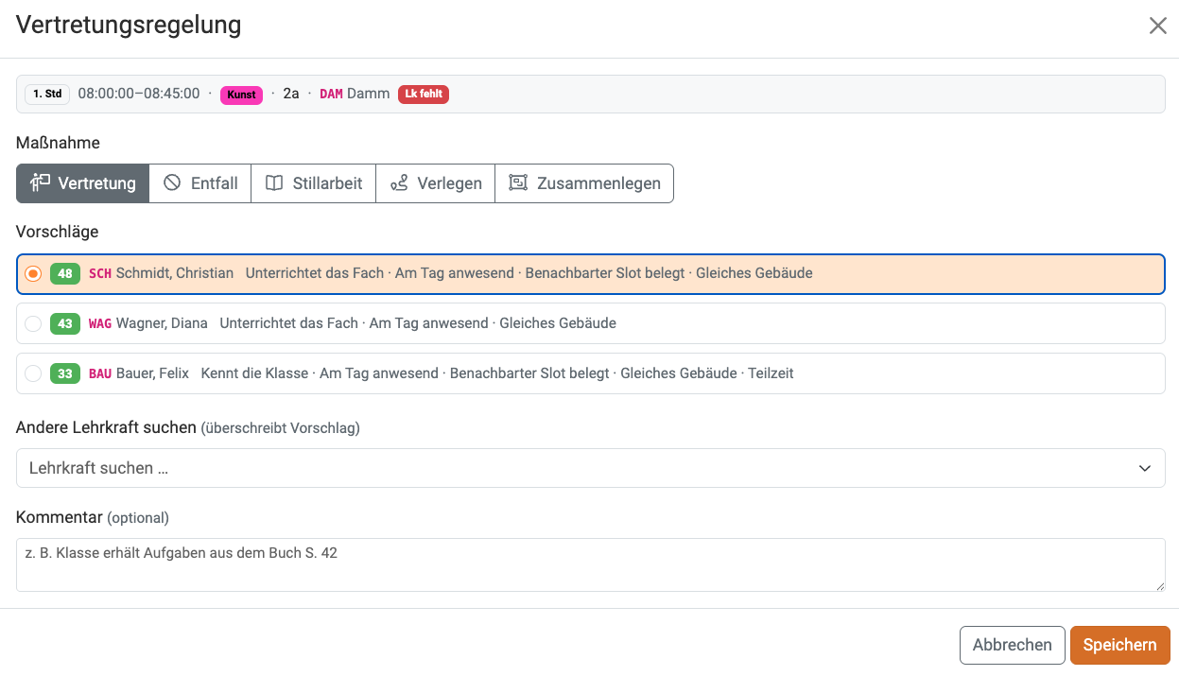Click the Damm teacher name
The width and height of the screenshot is (1179, 676).
tap(369, 94)
